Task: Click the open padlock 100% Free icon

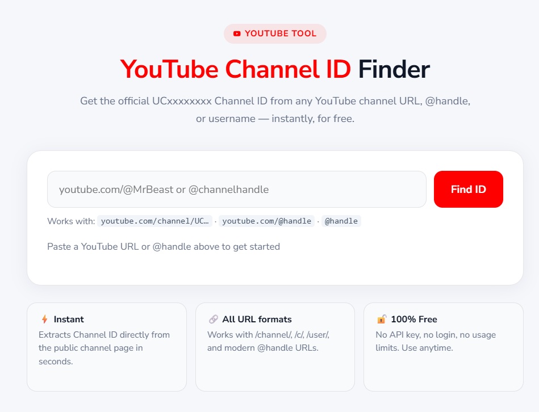Action: [x=382, y=319]
